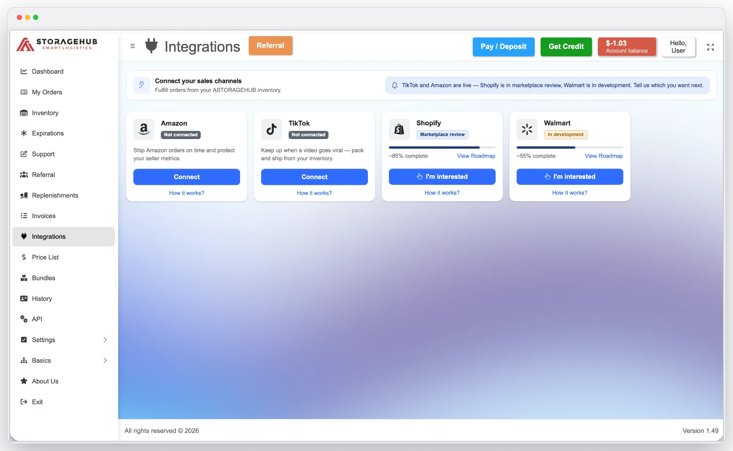
Task: Open Dashboard from the sidebar
Action: click(64, 71)
